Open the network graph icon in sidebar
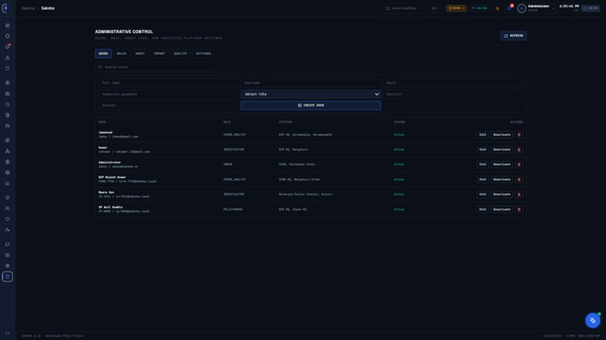Screen dimensions: 606x340 coord(8,151)
